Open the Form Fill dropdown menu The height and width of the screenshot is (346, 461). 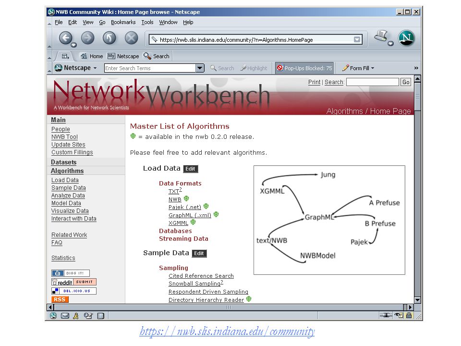[x=358, y=68]
